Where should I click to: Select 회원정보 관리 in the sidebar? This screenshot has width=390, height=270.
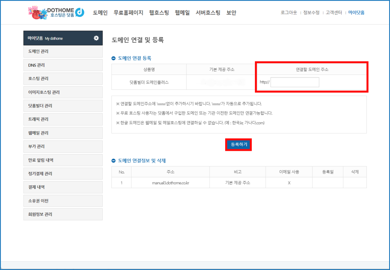(x=63, y=214)
